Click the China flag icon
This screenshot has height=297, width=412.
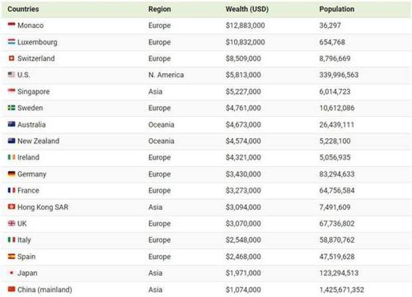(x=11, y=289)
